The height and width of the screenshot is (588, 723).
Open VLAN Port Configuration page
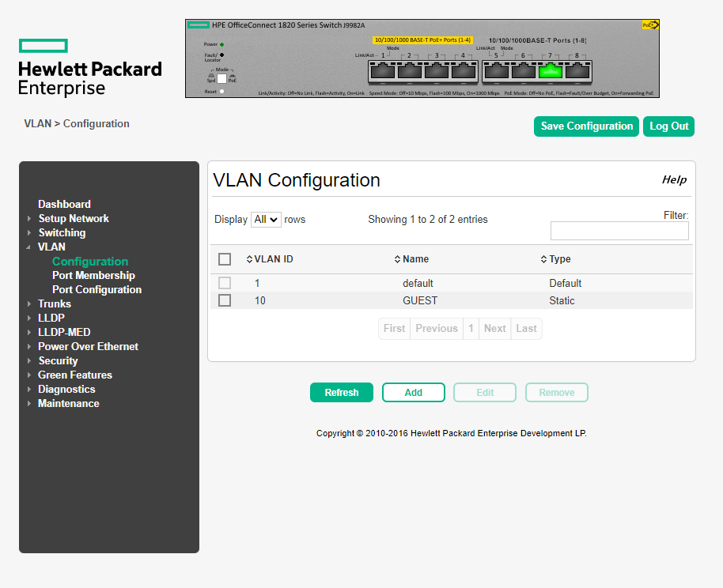click(x=97, y=290)
